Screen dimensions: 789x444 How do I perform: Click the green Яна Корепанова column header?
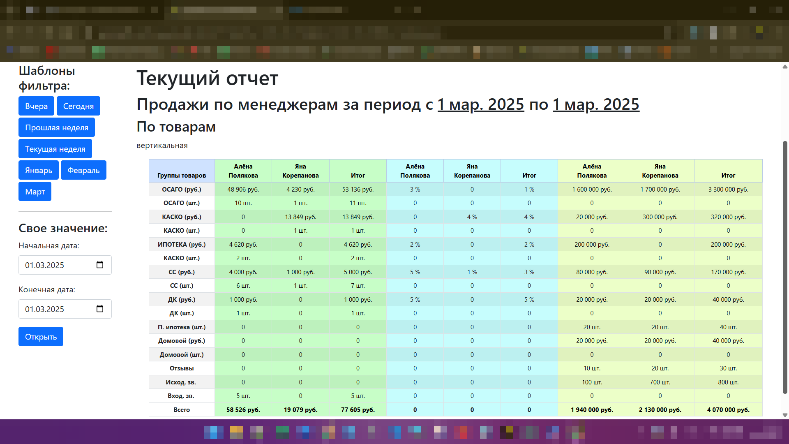[x=300, y=171]
